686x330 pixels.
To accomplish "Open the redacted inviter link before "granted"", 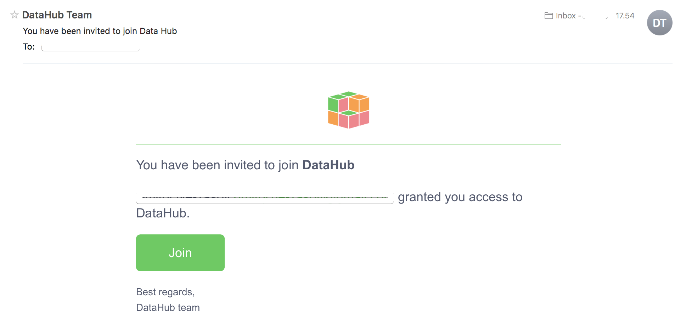I will [x=264, y=198].
